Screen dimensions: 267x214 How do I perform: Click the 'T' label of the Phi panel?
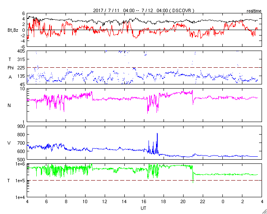click(x=9, y=59)
